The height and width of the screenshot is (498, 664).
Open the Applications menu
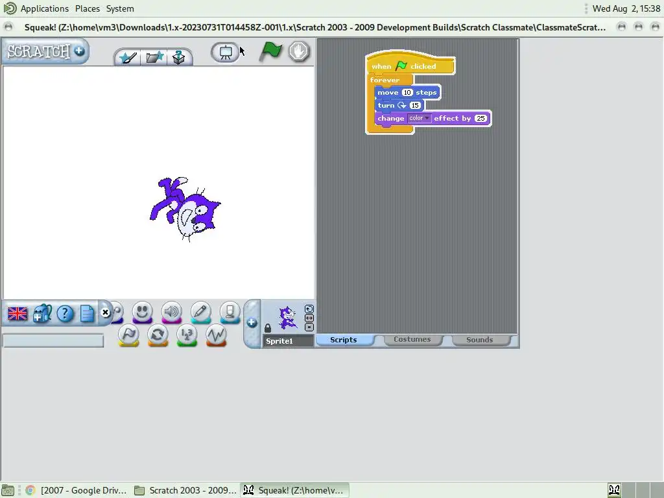pyautogui.click(x=45, y=8)
